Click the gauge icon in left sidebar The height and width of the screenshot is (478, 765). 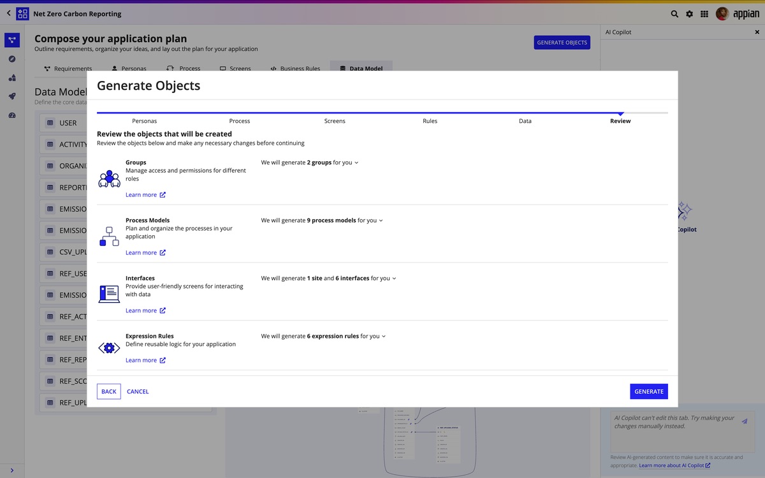click(12, 115)
